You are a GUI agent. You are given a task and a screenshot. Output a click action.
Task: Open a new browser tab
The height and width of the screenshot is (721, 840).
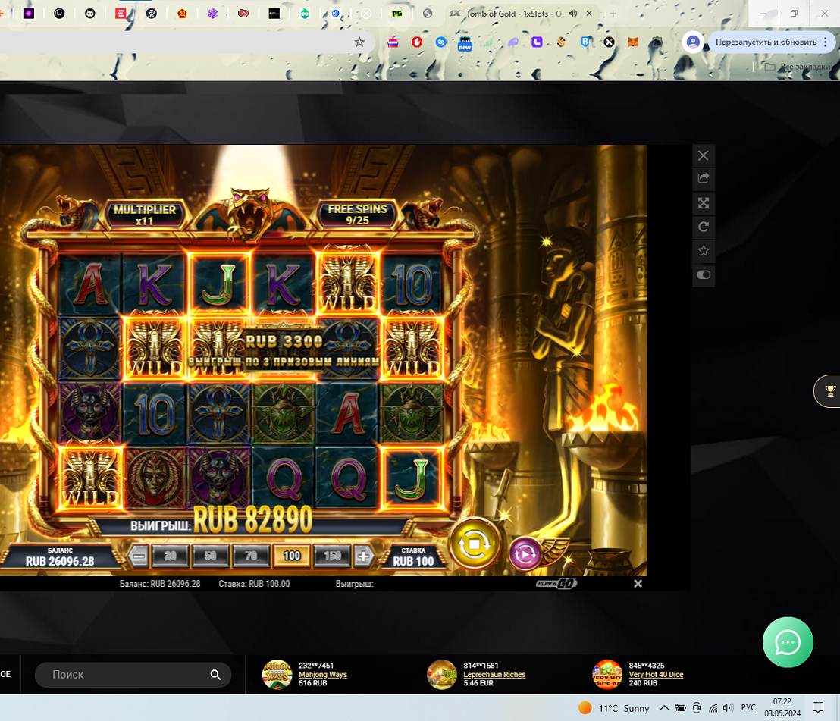pyautogui.click(x=613, y=14)
